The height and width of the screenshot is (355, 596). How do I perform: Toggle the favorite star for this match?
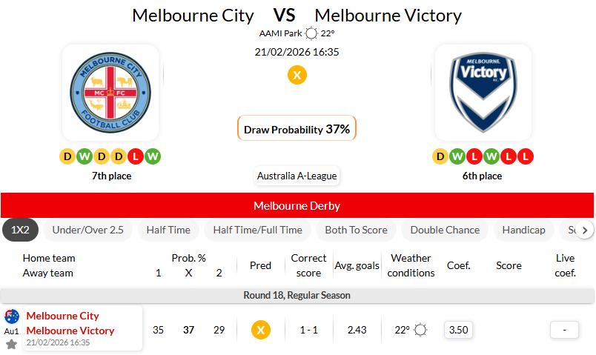click(12, 345)
